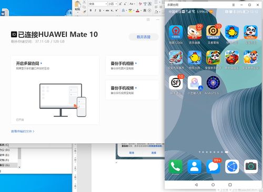Click the Bullets list icon in Word
This screenshot has height=192, width=263.
[x=156, y=2]
